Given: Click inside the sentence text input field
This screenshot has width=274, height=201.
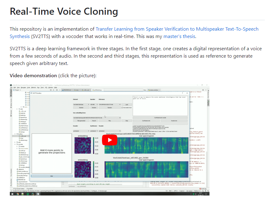Looking at the screenshot, I should [x=159, y=104].
